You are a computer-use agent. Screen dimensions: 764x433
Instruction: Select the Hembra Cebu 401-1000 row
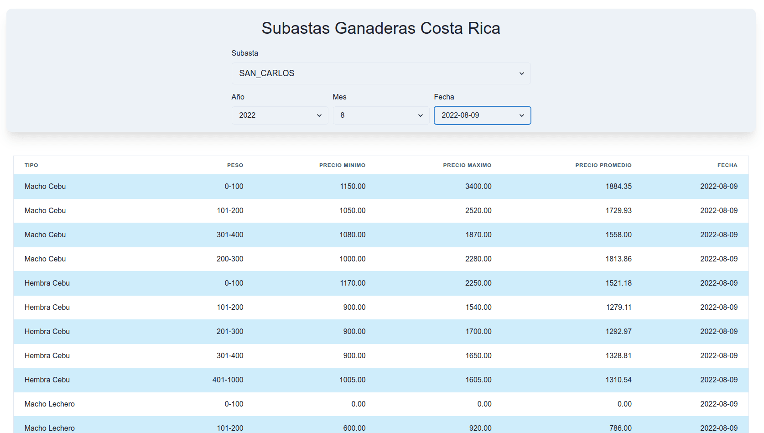(x=381, y=380)
